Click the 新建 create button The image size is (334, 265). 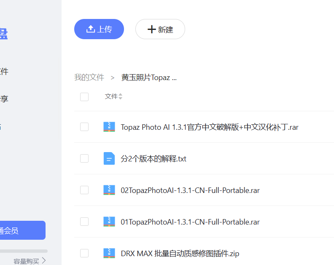pyautogui.click(x=160, y=29)
